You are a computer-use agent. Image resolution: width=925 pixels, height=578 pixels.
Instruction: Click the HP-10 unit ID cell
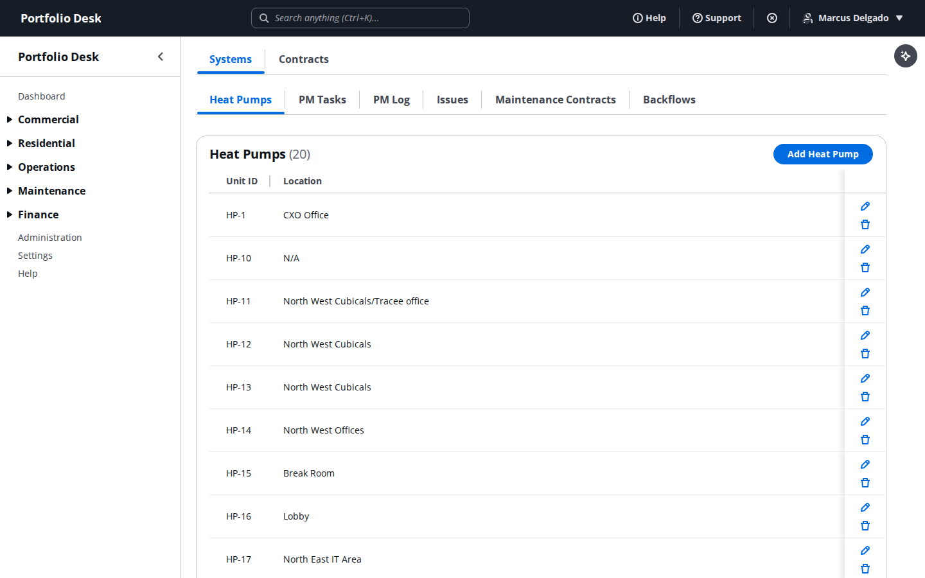238,258
